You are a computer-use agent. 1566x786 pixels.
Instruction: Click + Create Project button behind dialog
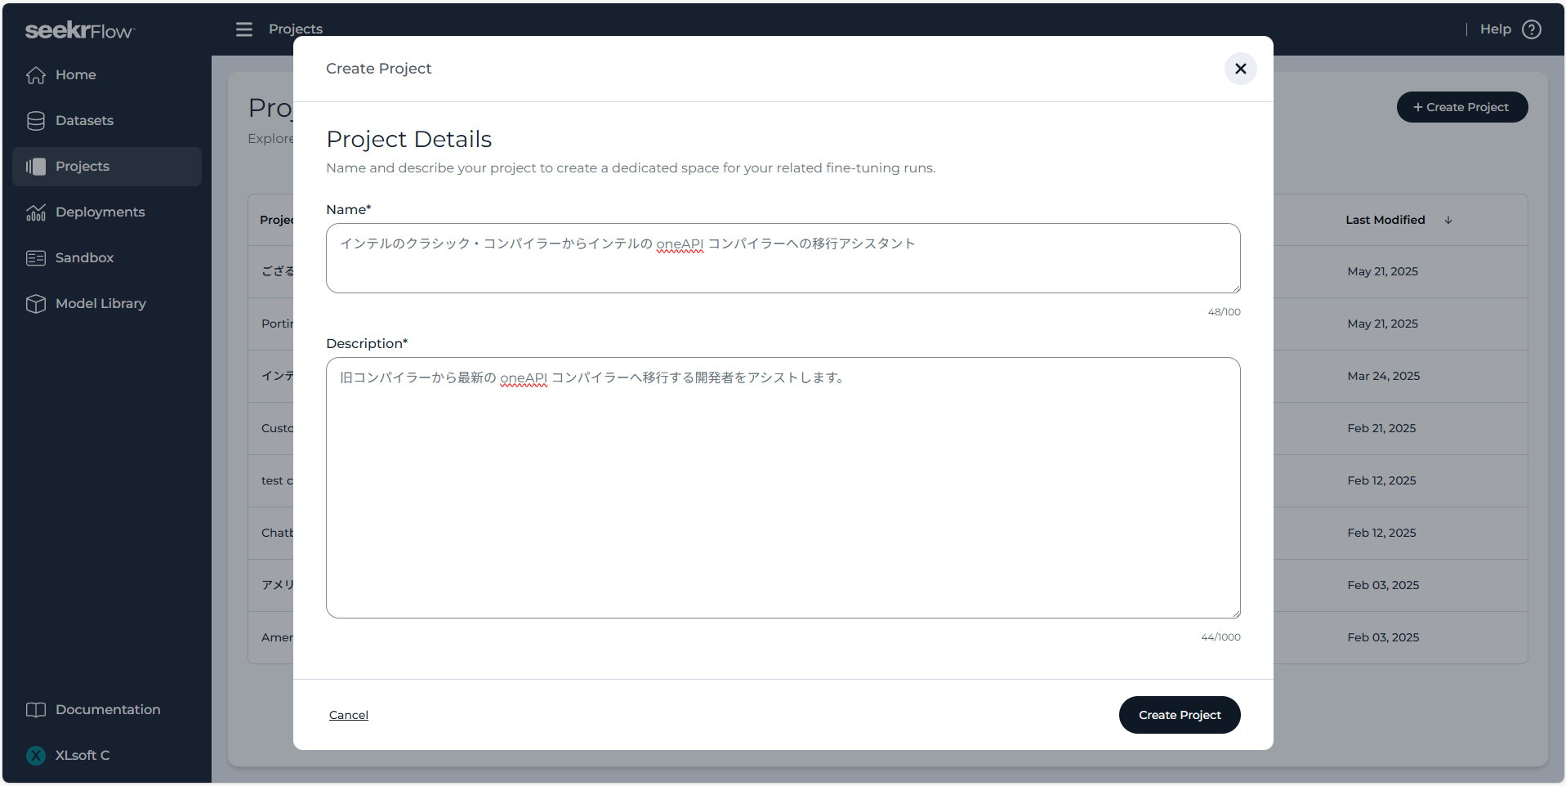[x=1461, y=107]
